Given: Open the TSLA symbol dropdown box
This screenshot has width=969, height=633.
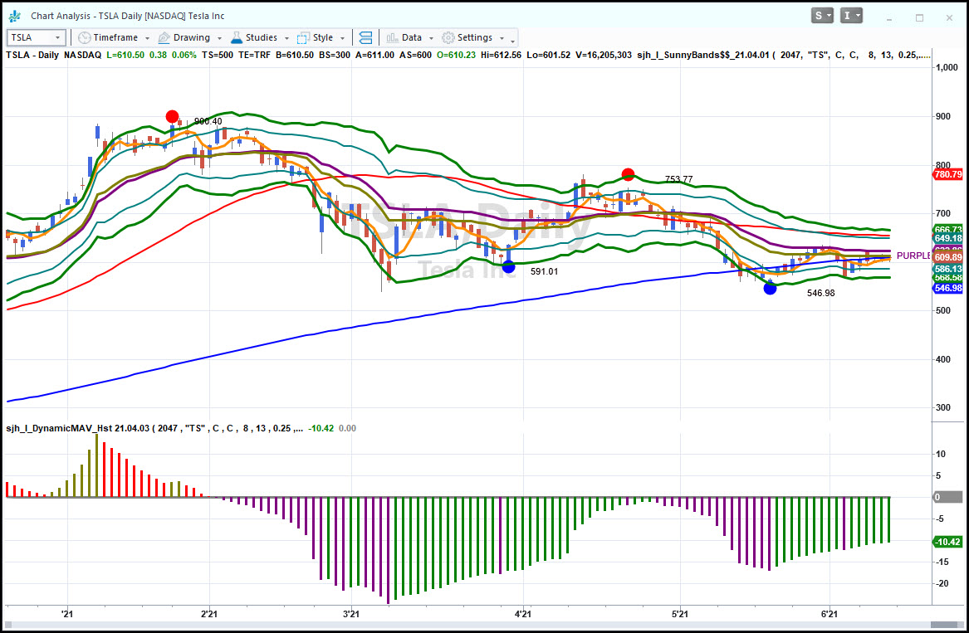Looking at the screenshot, I should pos(36,37).
